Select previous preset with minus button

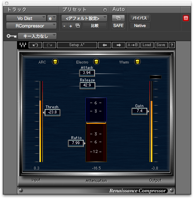click(x=64, y=26)
